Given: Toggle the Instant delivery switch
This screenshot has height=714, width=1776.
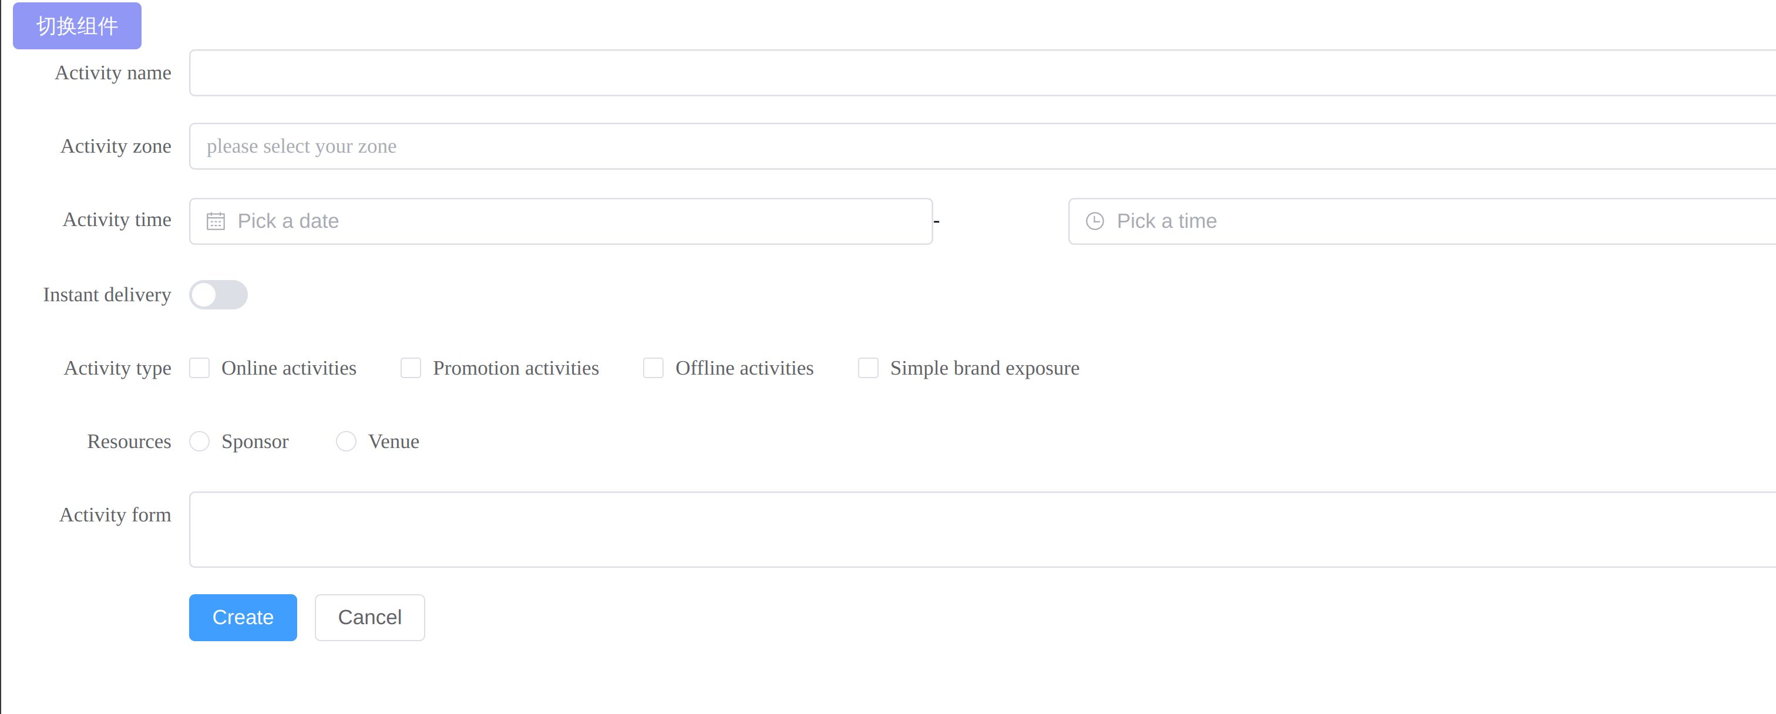Looking at the screenshot, I should (x=218, y=295).
